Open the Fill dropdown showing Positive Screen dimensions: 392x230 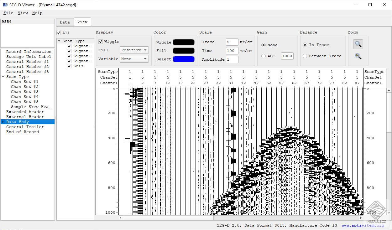pos(134,50)
